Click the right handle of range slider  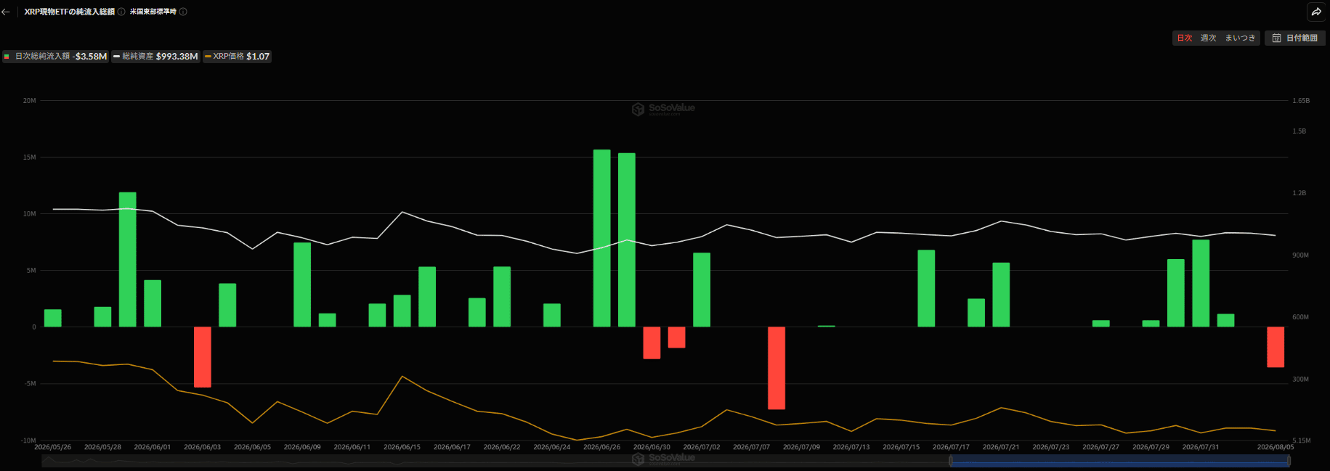click(1289, 460)
